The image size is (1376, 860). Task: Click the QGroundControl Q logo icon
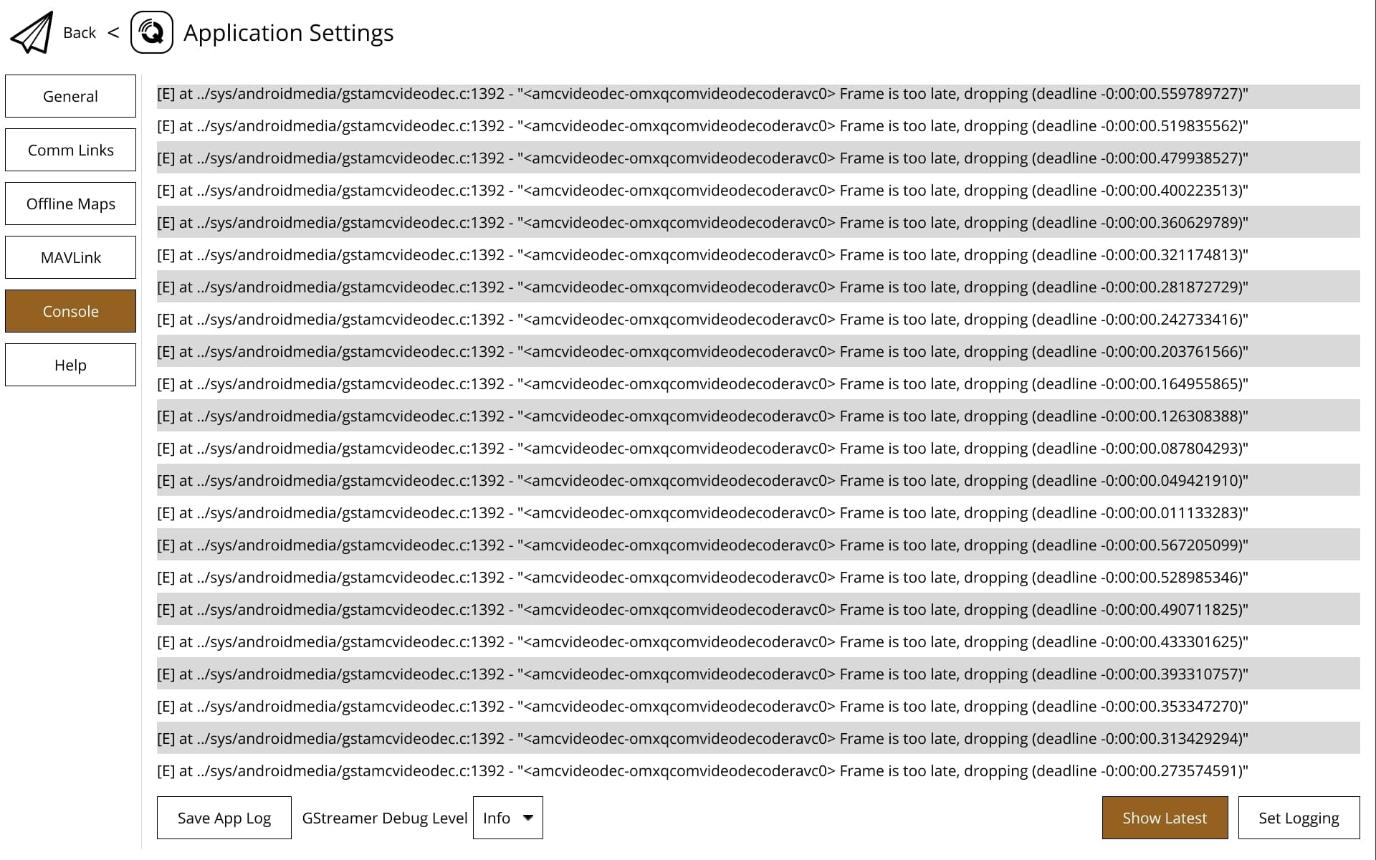(152, 32)
